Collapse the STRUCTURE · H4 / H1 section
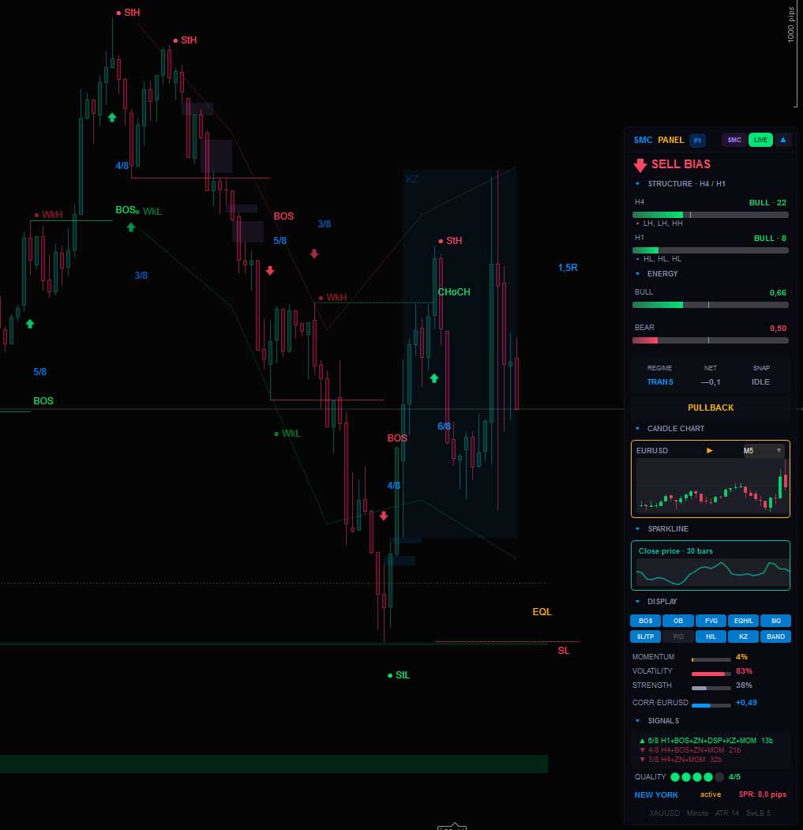This screenshot has height=830, width=803. coord(638,184)
